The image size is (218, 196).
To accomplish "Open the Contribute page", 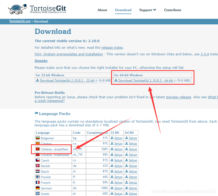I will [x=173, y=10].
